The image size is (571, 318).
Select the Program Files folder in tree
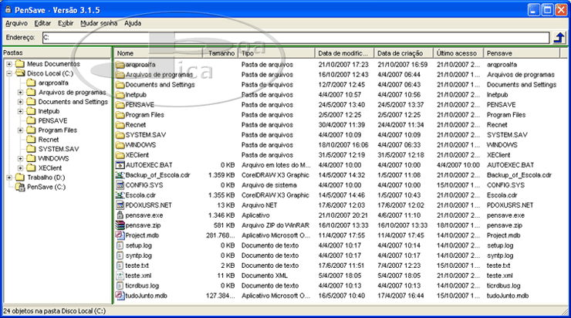[57, 130]
